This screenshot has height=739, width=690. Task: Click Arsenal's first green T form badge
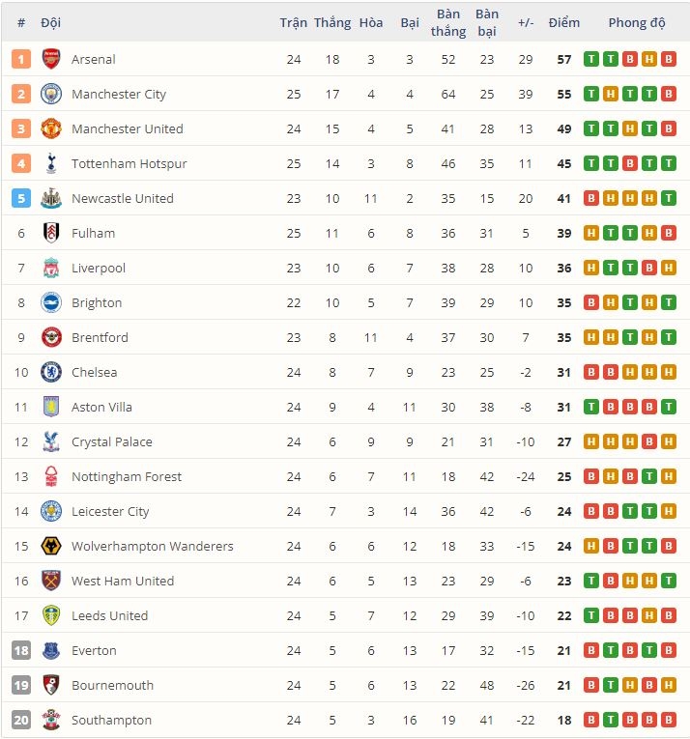(x=591, y=59)
